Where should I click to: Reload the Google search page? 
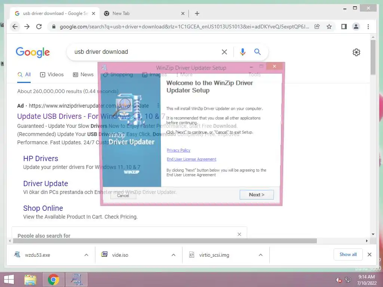pos(39,27)
